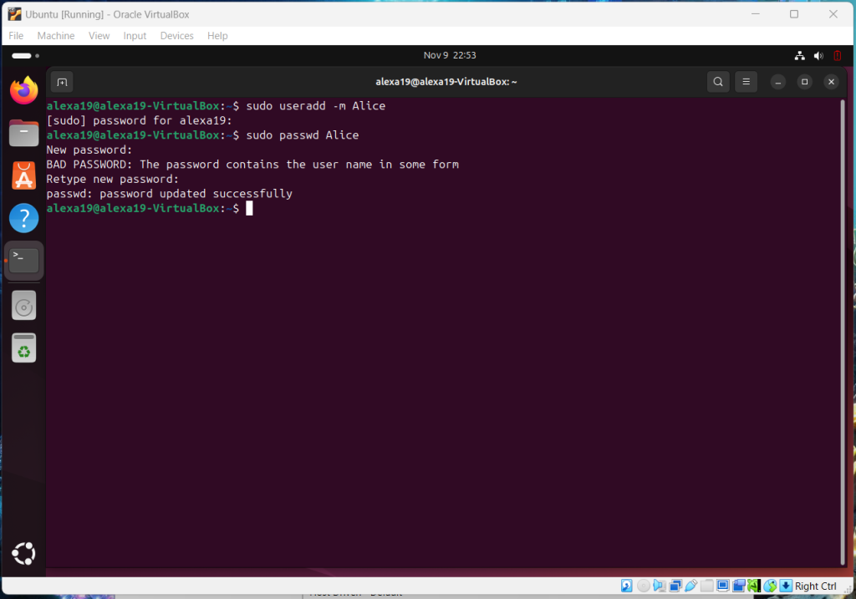The height and width of the screenshot is (599, 856).
Task: Open the VirtualBox Devices menu
Action: (176, 36)
